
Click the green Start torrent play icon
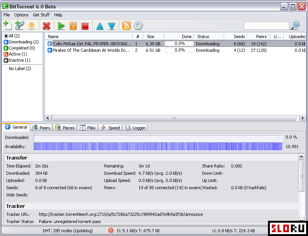tap(61, 26)
